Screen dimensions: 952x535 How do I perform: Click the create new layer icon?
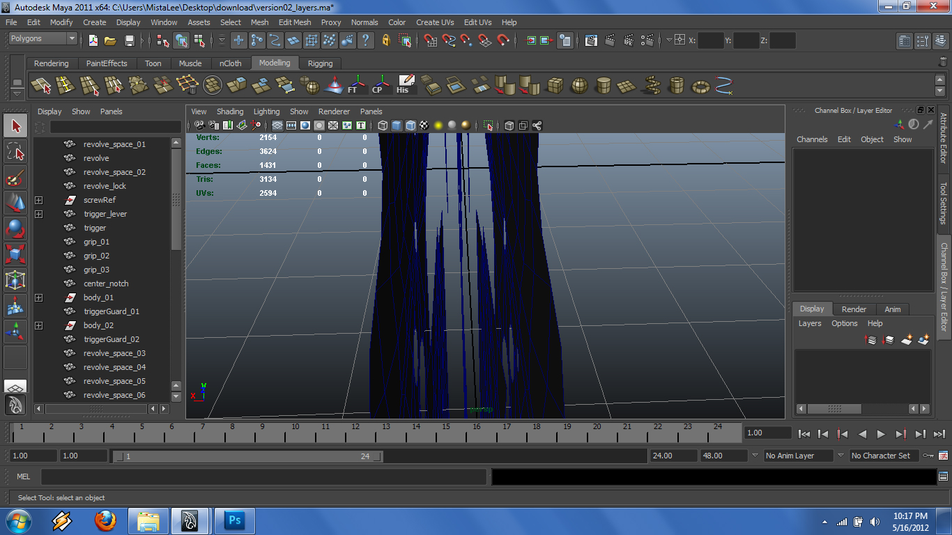[907, 340]
